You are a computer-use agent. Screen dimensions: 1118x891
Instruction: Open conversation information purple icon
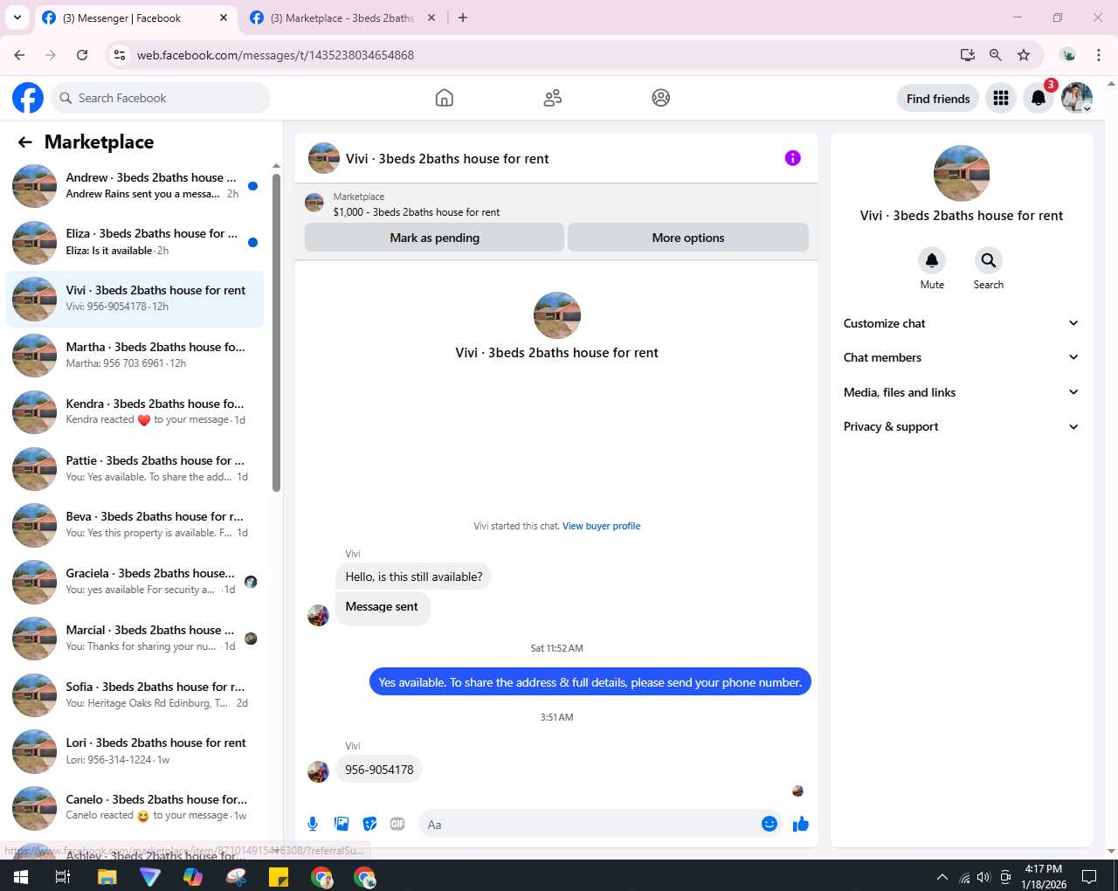pyautogui.click(x=793, y=158)
